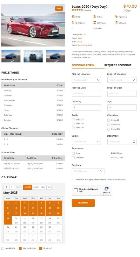
Task: Open the Drop-off Location dropdown
Action: 122,80
